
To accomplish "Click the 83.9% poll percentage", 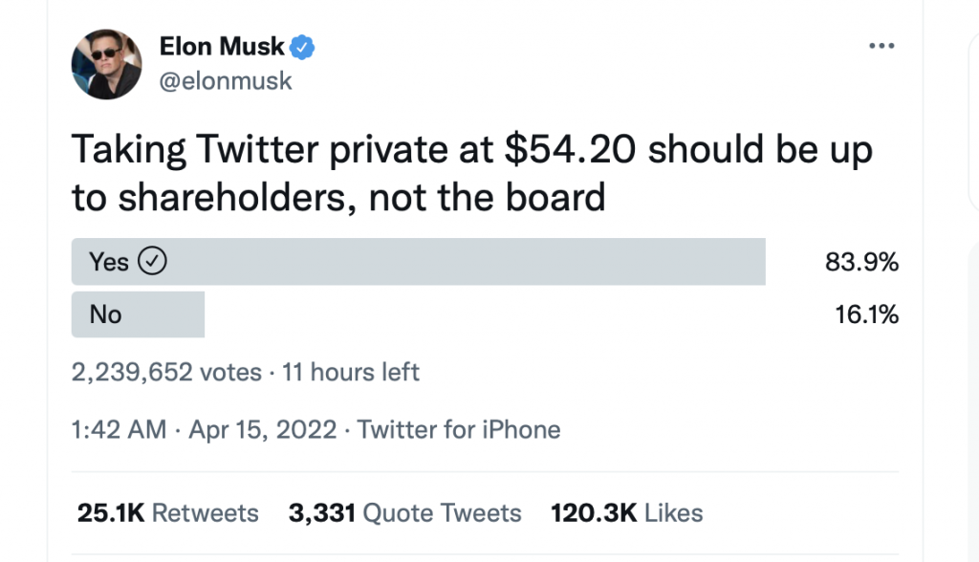I will [861, 262].
